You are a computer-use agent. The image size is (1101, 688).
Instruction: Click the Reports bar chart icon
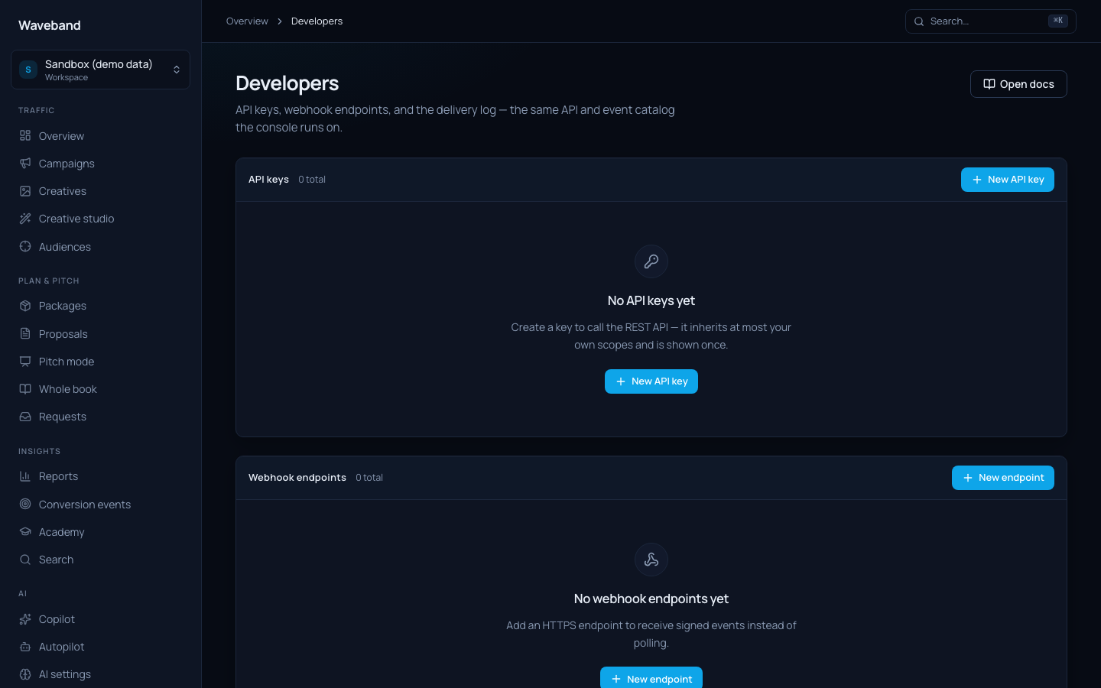[25, 476]
